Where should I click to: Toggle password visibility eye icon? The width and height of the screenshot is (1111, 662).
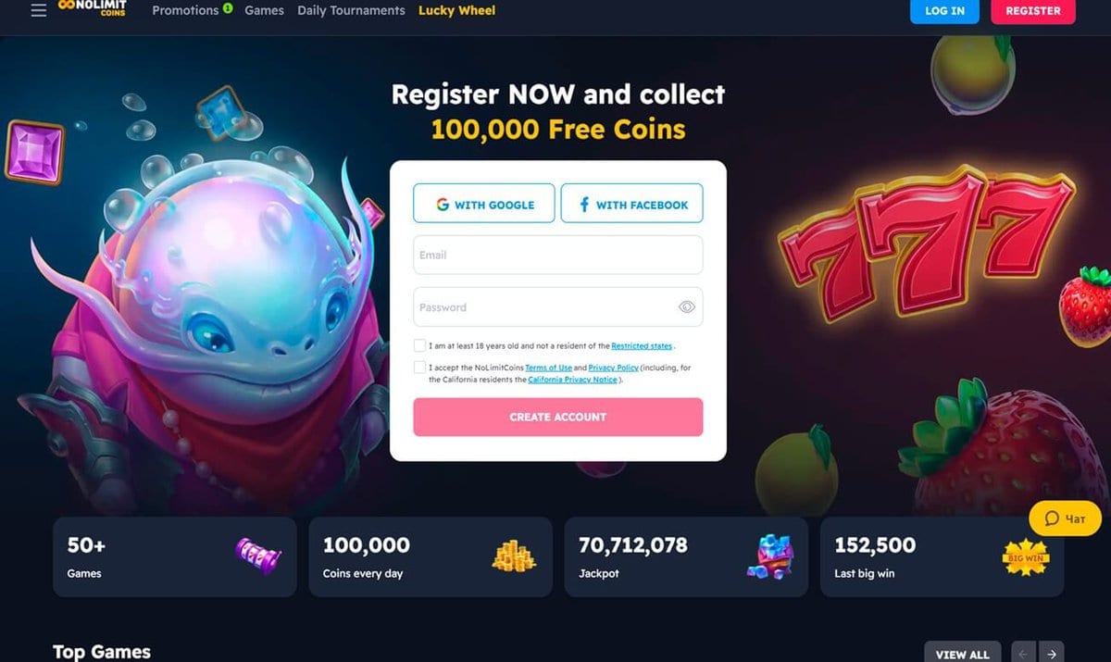click(686, 307)
